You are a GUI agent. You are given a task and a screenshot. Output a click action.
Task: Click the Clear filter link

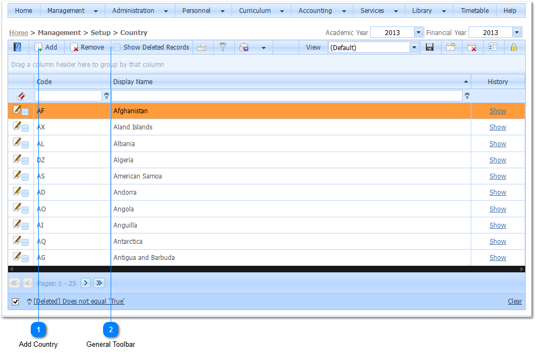pyautogui.click(x=514, y=301)
